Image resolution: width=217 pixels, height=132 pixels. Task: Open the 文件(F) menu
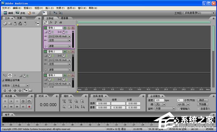[x=6, y=8]
